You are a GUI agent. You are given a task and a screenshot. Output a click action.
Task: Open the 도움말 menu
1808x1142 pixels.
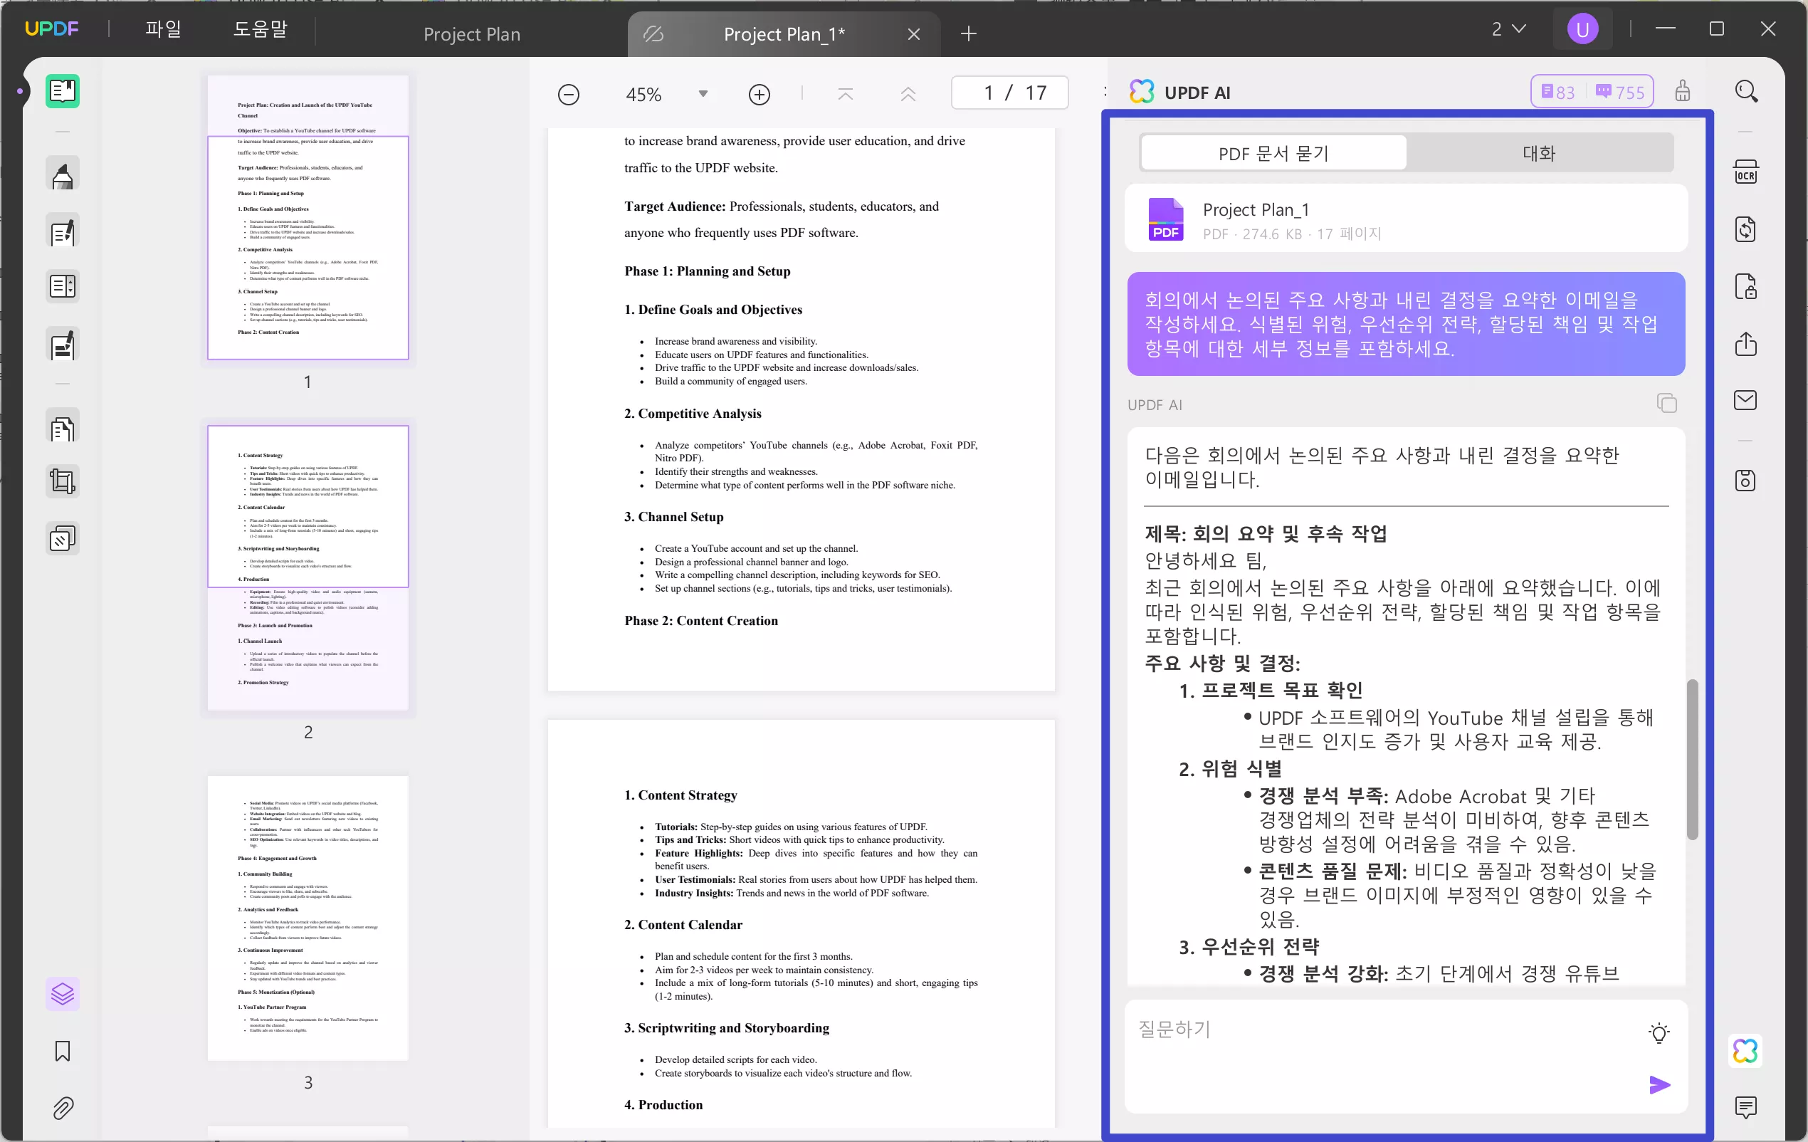[x=260, y=29]
